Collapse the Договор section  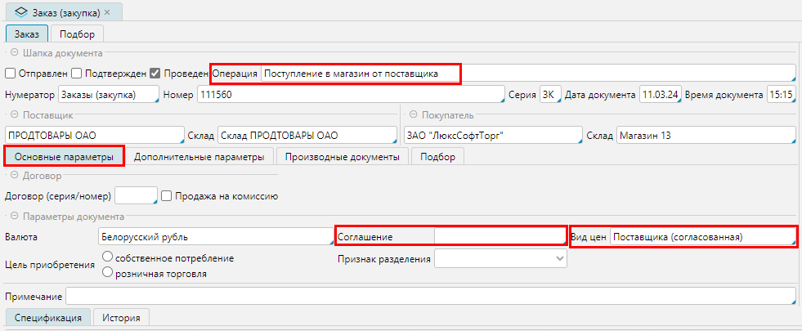(14, 176)
